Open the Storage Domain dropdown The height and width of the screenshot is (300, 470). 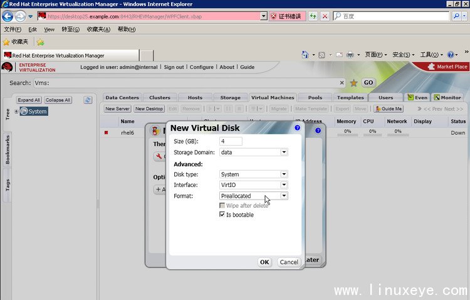[284, 153]
